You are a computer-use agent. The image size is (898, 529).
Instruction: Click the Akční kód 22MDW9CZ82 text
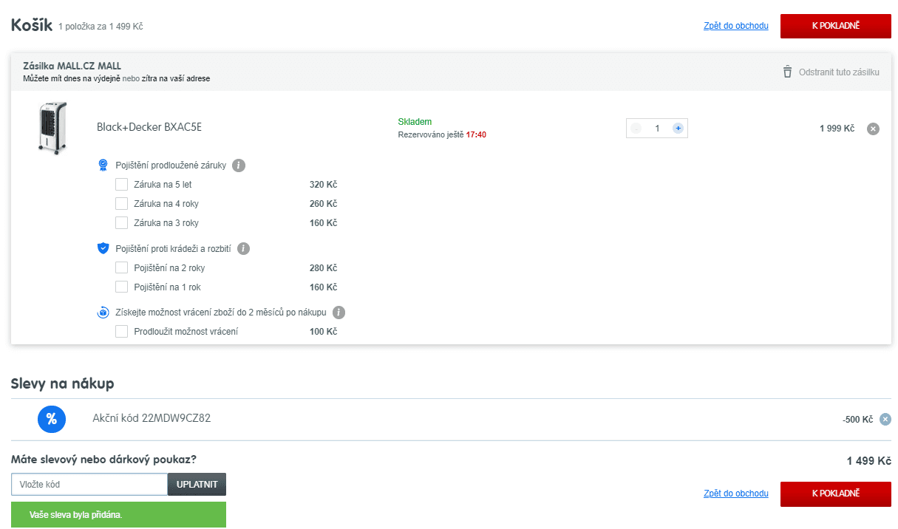(152, 418)
